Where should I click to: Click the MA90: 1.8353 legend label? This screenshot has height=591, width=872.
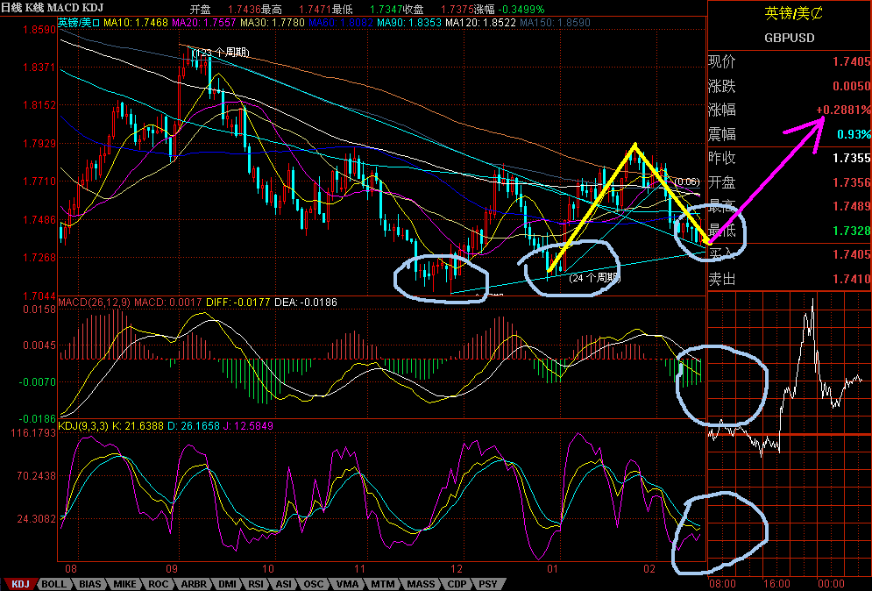(x=409, y=23)
